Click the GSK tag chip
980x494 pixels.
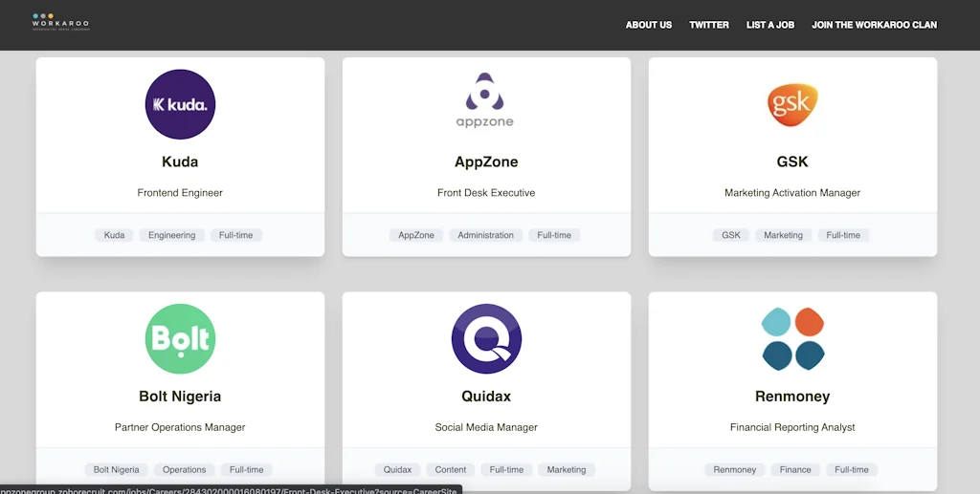pyautogui.click(x=731, y=235)
